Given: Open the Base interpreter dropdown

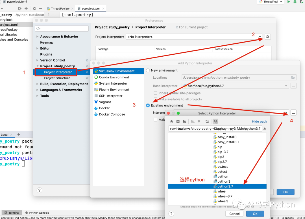Looking at the screenshot, I should point(286,86).
